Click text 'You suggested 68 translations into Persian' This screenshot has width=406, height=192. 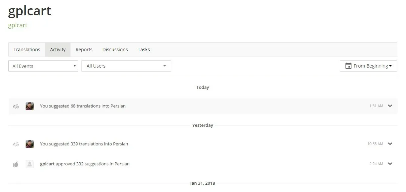tap(83, 106)
